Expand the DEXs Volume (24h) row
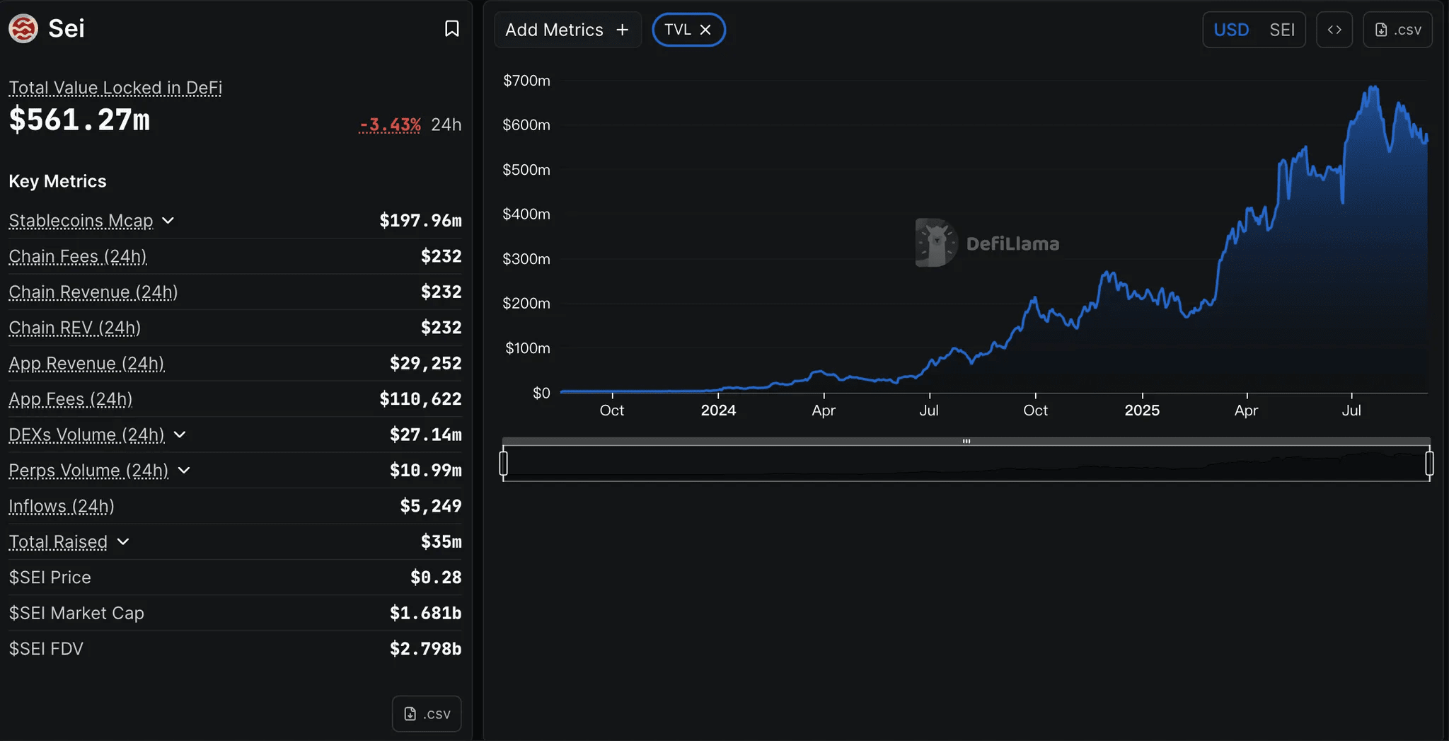The image size is (1449, 741). (180, 434)
